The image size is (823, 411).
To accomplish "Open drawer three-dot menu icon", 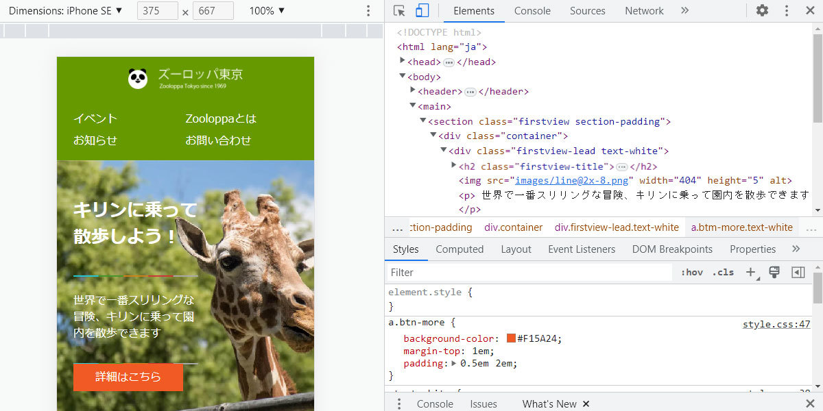I will coord(398,403).
